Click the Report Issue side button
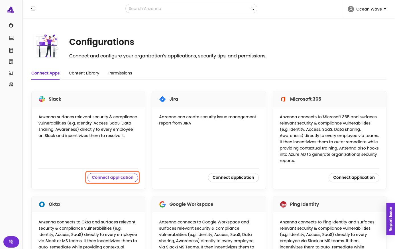The height and width of the screenshot is (249, 395). point(390,219)
